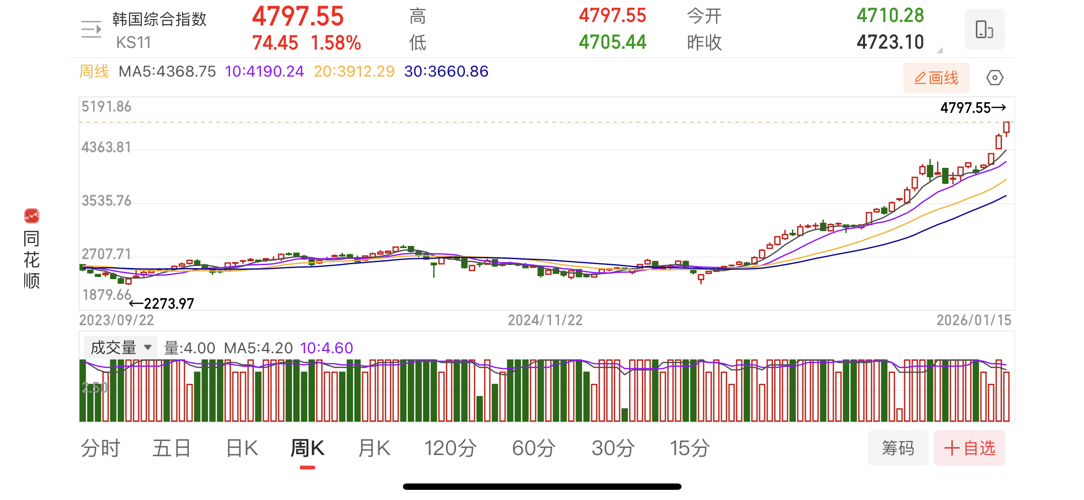
Task: Tap the 画线 draw-line pencil button
Action: [x=936, y=78]
